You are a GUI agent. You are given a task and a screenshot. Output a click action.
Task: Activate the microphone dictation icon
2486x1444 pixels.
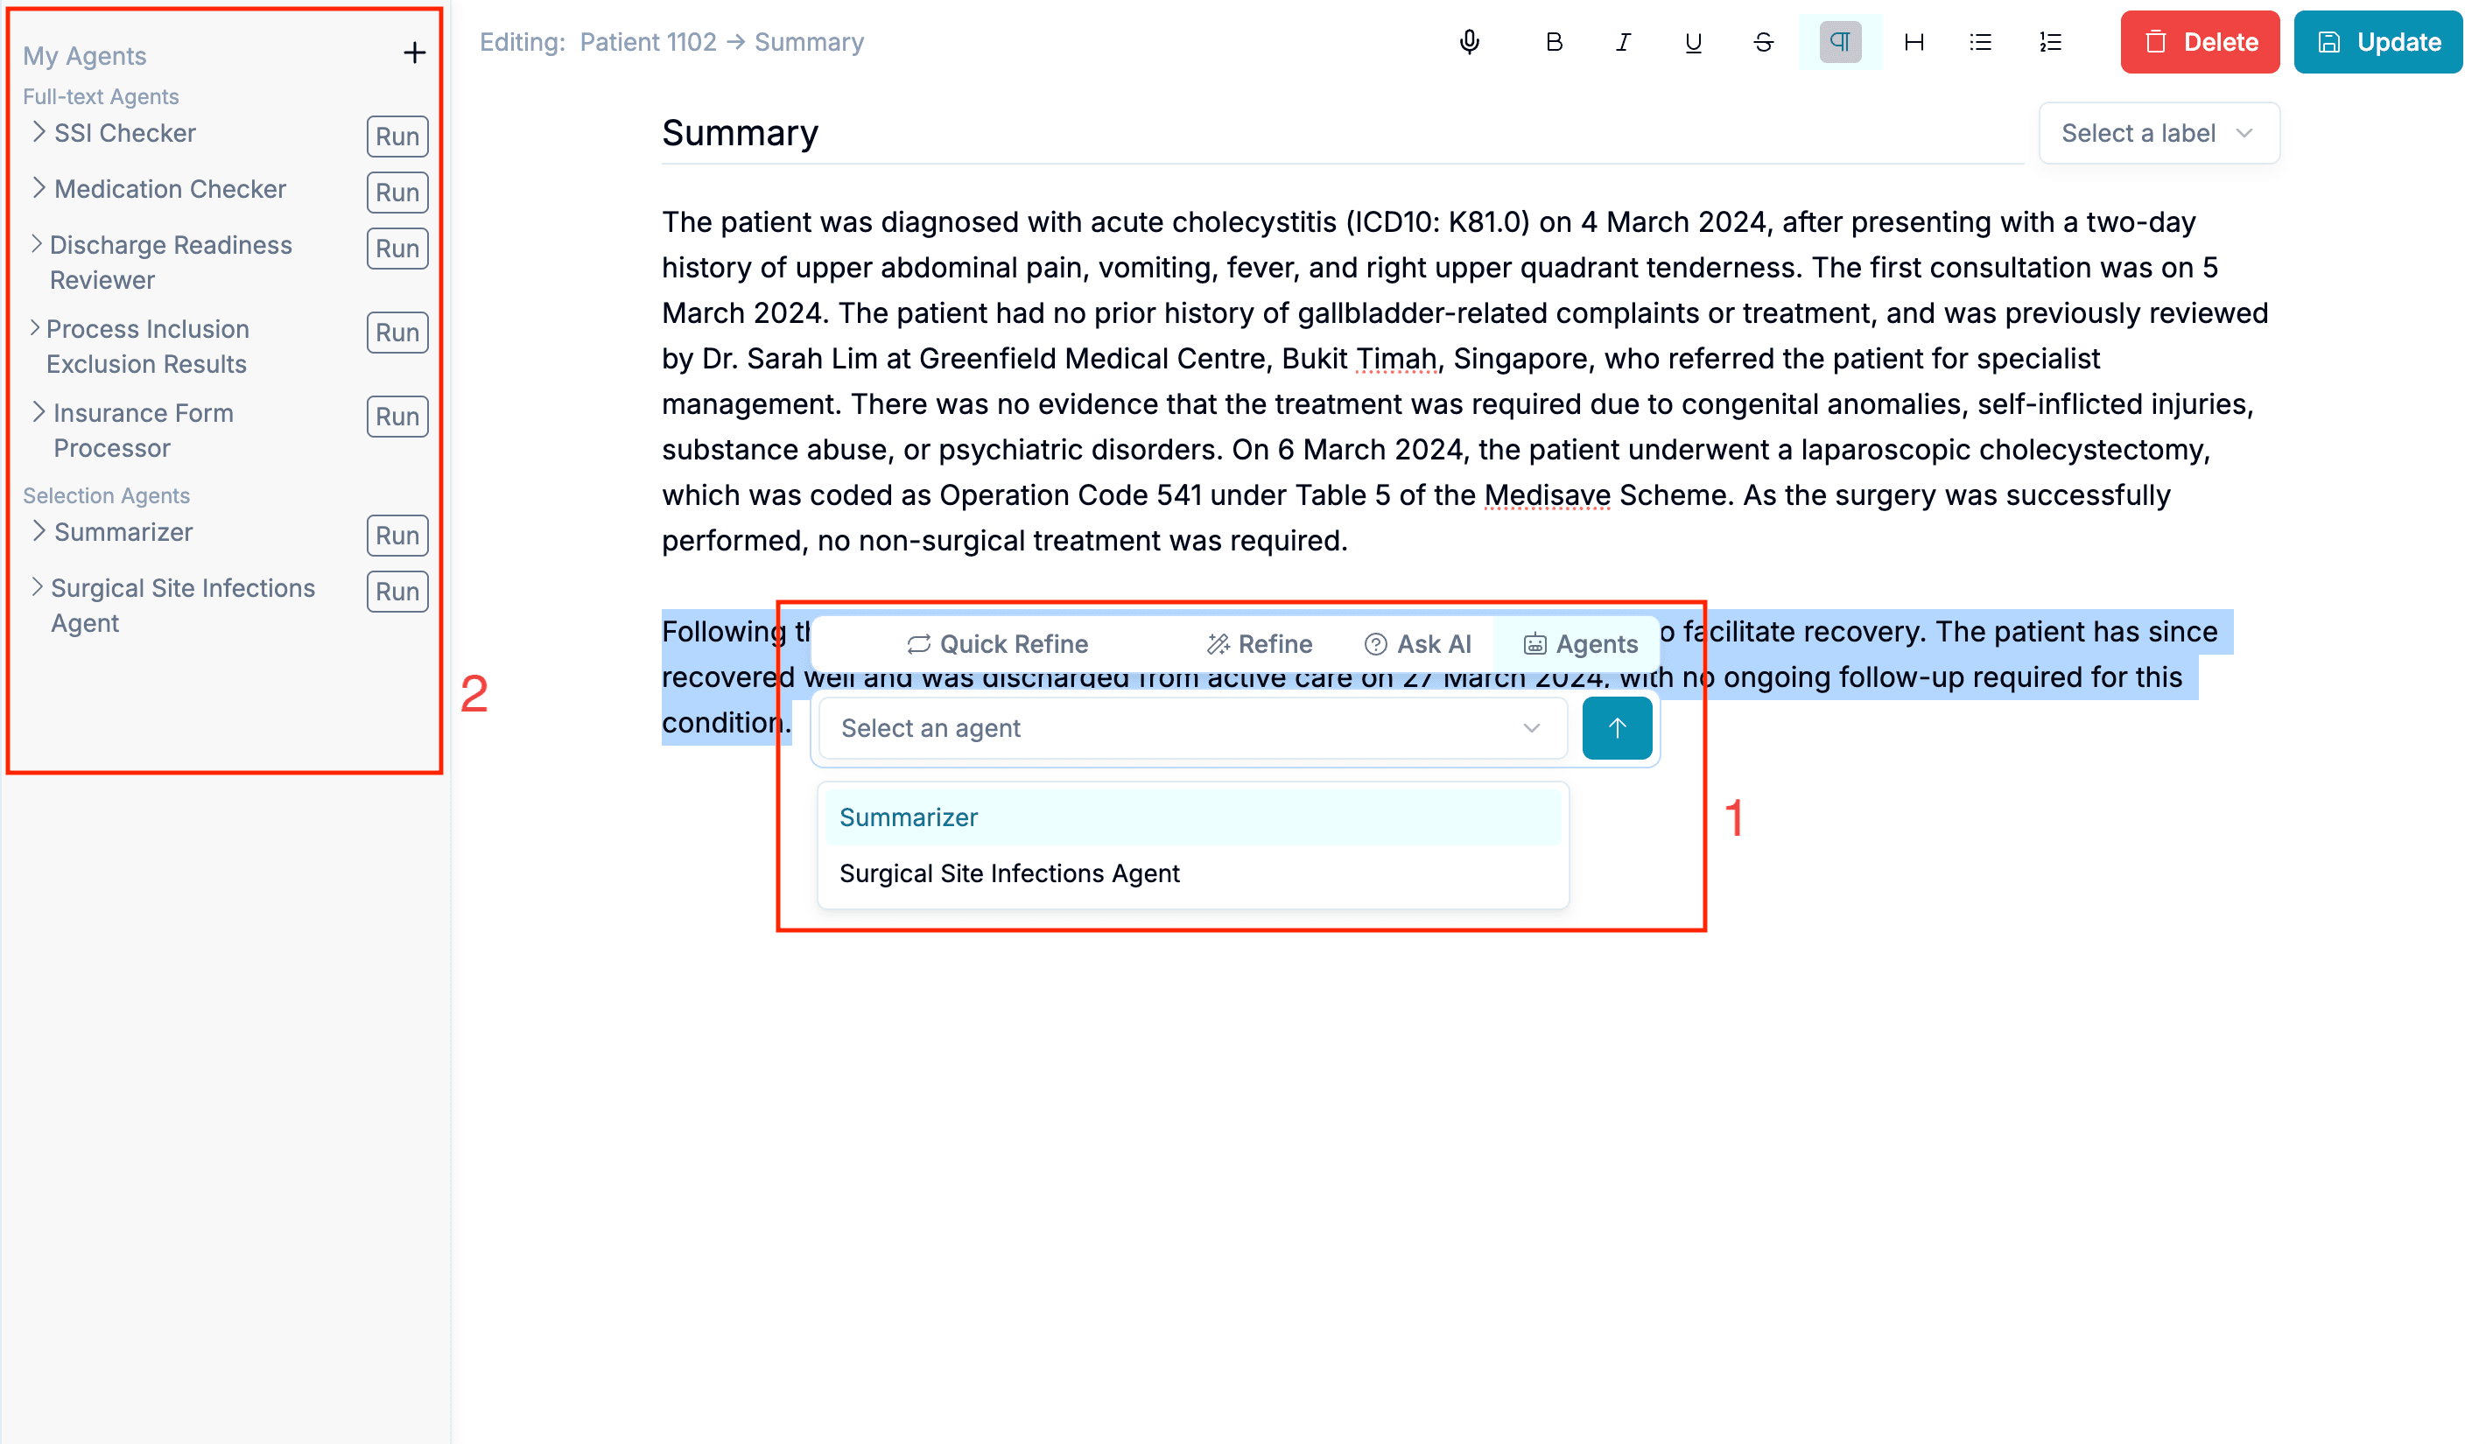point(1469,41)
